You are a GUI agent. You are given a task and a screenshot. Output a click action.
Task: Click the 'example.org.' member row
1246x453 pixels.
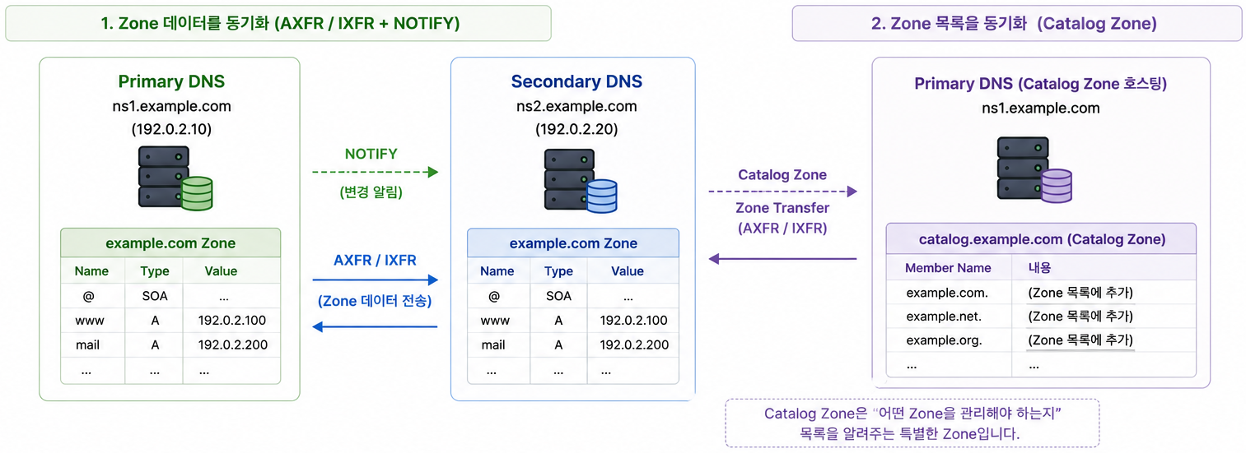pyautogui.click(x=1041, y=340)
